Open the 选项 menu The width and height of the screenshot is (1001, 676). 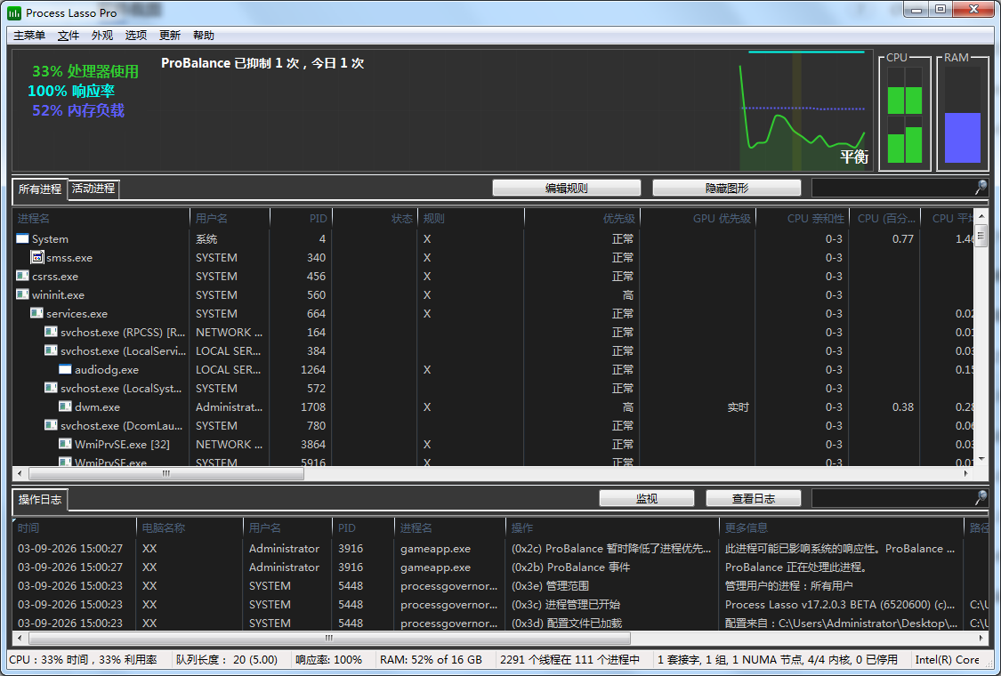pyautogui.click(x=136, y=36)
